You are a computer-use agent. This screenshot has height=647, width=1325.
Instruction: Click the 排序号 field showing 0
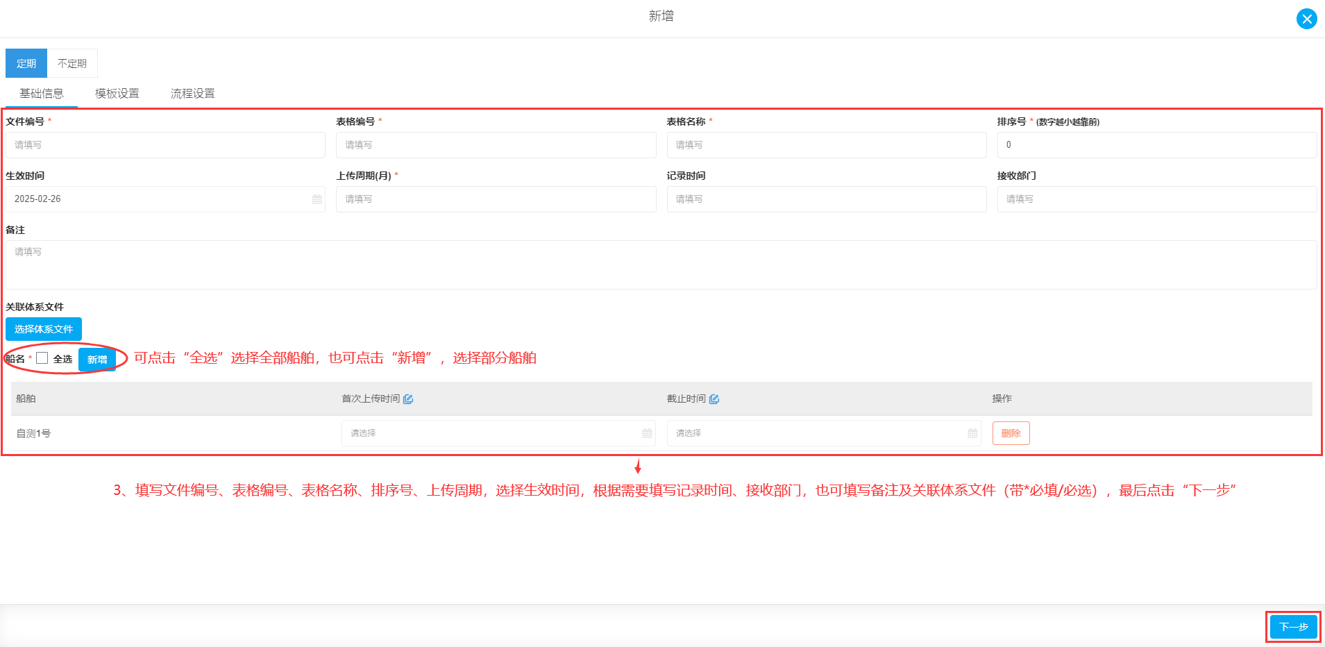[x=1157, y=145]
